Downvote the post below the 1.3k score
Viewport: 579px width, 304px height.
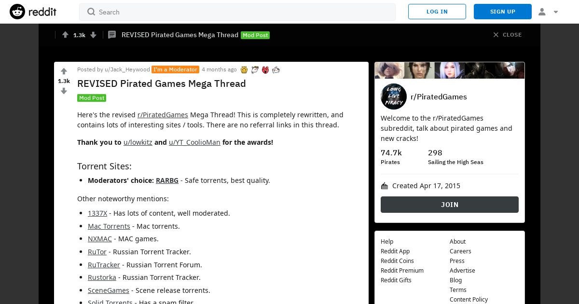pos(64,91)
